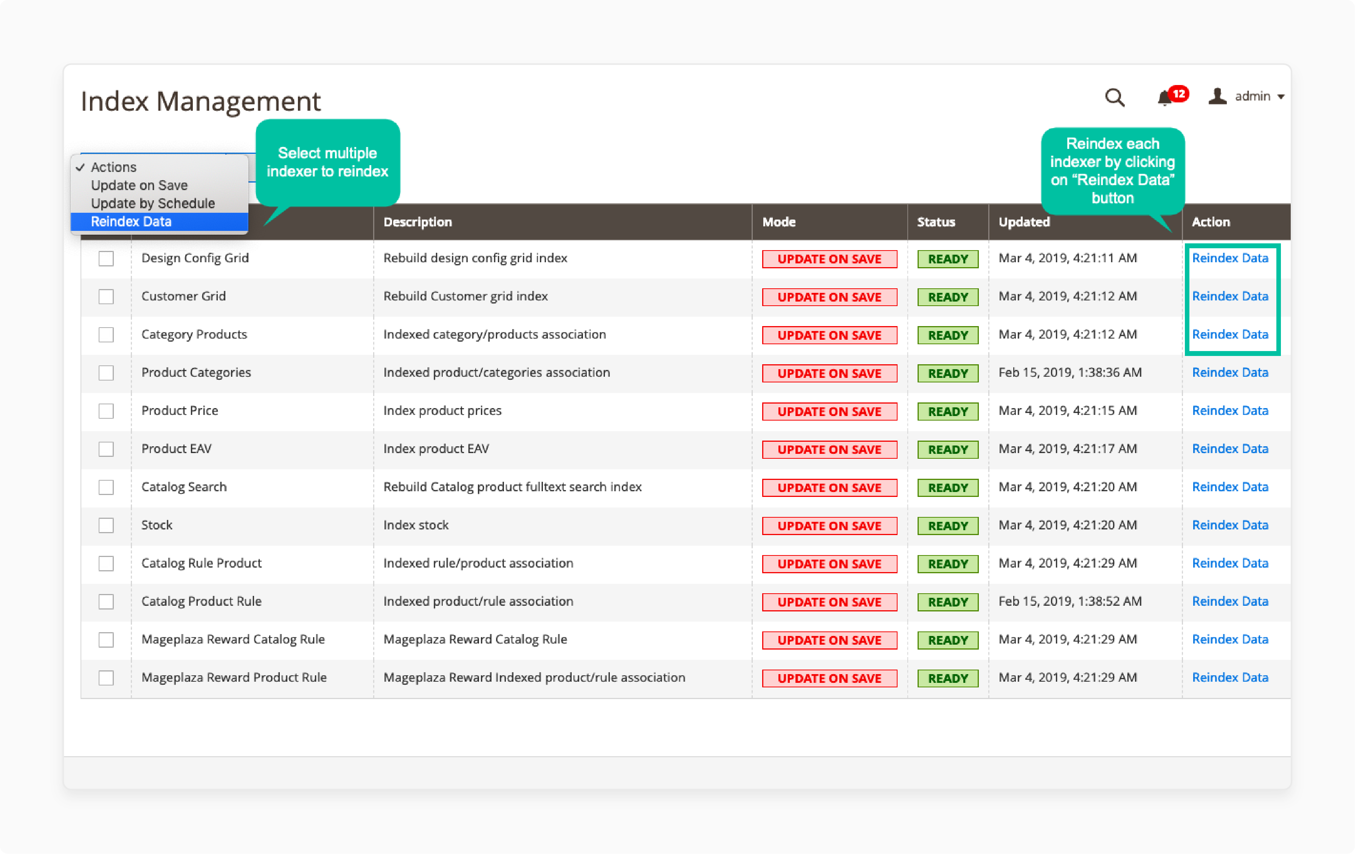Viewport: 1355px width, 854px height.
Task: Tick checkbox for Customer Grid
Action: 106,297
